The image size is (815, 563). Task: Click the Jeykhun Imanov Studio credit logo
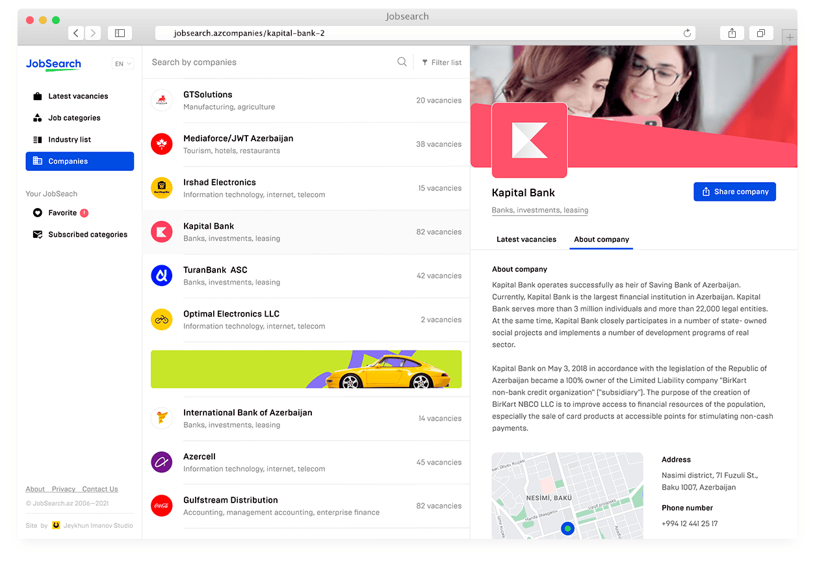tap(57, 525)
